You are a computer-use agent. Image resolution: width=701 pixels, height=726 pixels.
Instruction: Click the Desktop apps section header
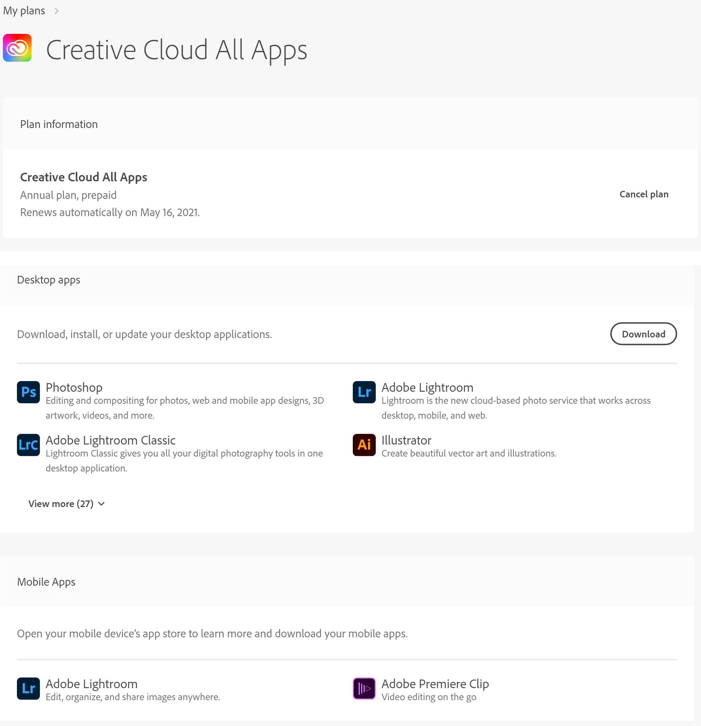pos(49,280)
